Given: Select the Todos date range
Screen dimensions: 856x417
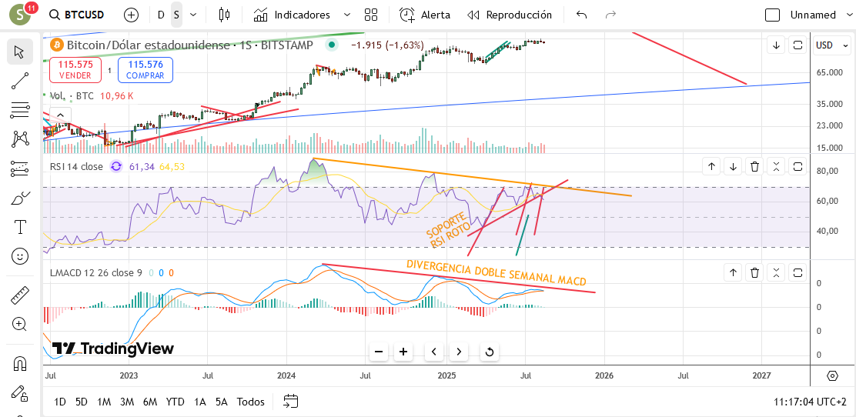Looking at the screenshot, I should [x=251, y=402].
